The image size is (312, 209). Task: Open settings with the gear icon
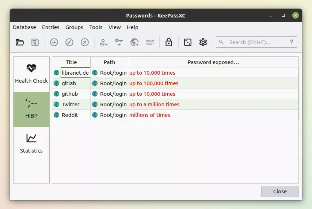203,42
